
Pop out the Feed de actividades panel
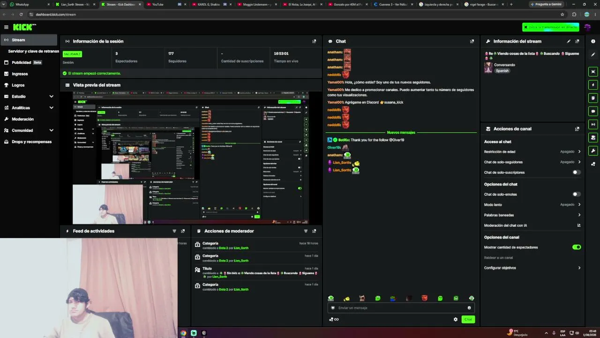pyautogui.click(x=183, y=231)
